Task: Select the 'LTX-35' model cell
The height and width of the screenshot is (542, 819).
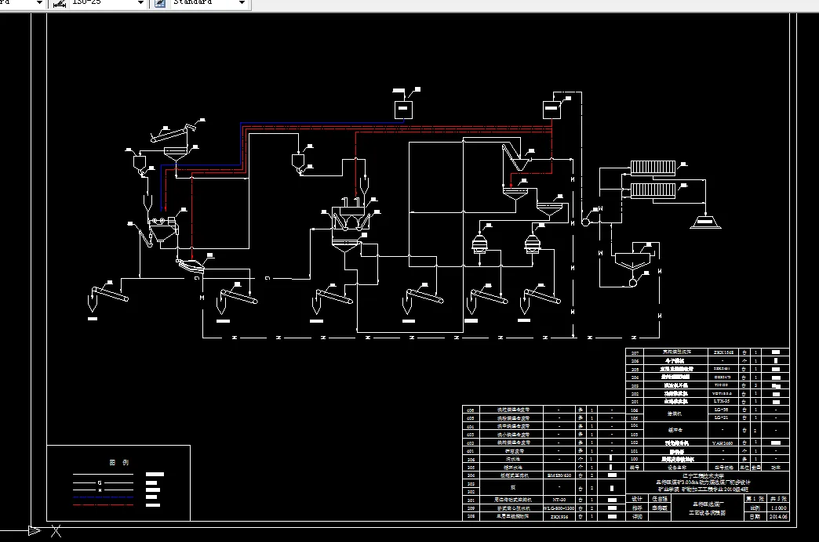Action: point(723,401)
